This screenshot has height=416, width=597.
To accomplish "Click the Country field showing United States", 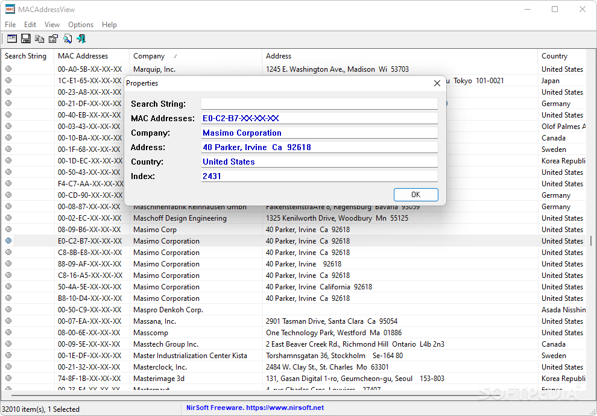I will coord(320,162).
